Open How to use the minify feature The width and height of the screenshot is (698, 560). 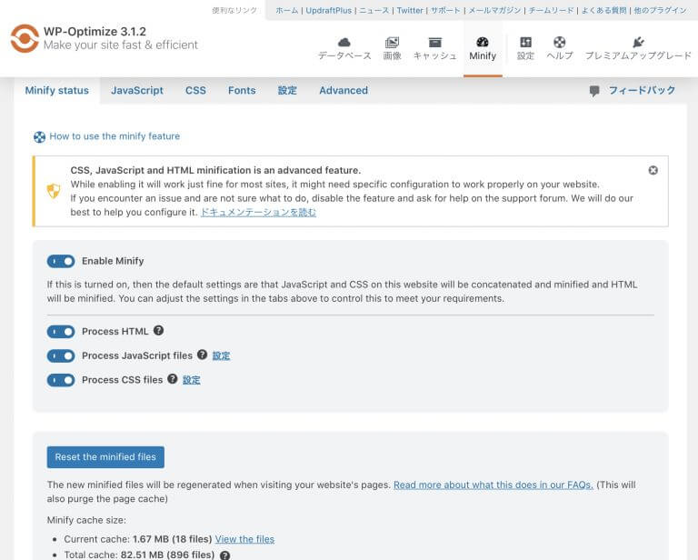tap(115, 136)
